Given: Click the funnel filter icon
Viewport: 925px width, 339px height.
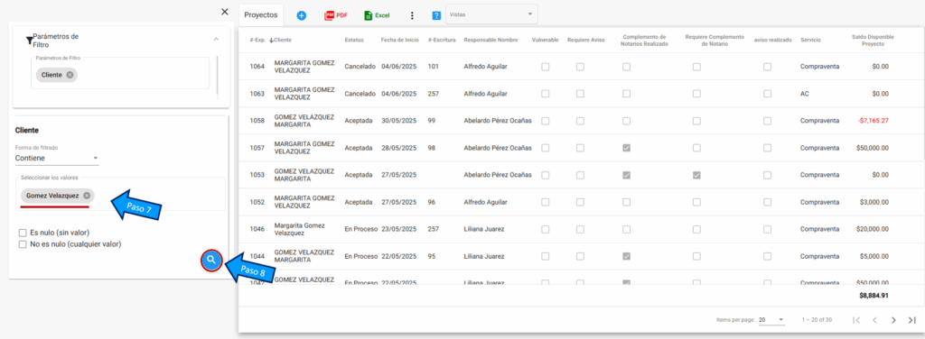Looking at the screenshot, I should tap(29, 41).
